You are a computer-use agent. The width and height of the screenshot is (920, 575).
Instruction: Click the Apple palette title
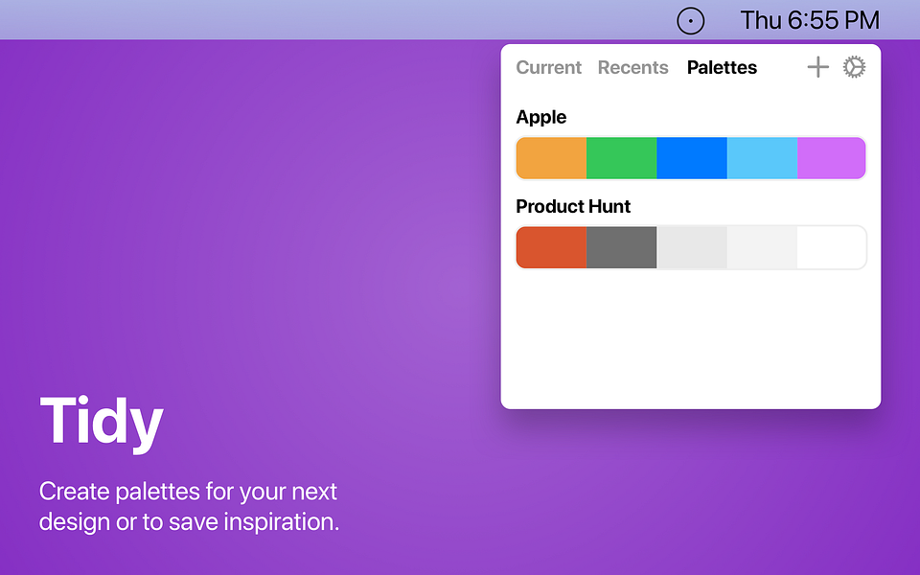click(540, 117)
